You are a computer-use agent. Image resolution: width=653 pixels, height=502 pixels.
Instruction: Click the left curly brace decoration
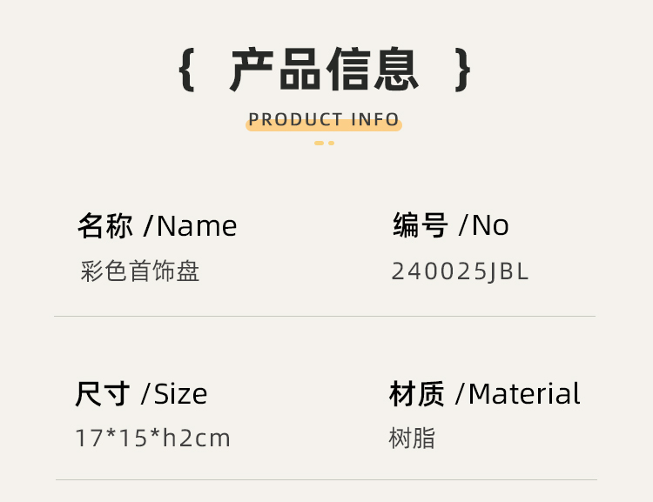pyautogui.click(x=186, y=70)
